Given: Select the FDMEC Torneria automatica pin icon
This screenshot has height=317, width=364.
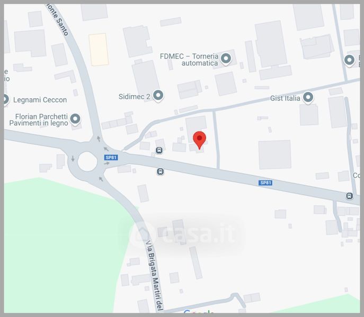Looking at the screenshot, I should click(226, 59).
